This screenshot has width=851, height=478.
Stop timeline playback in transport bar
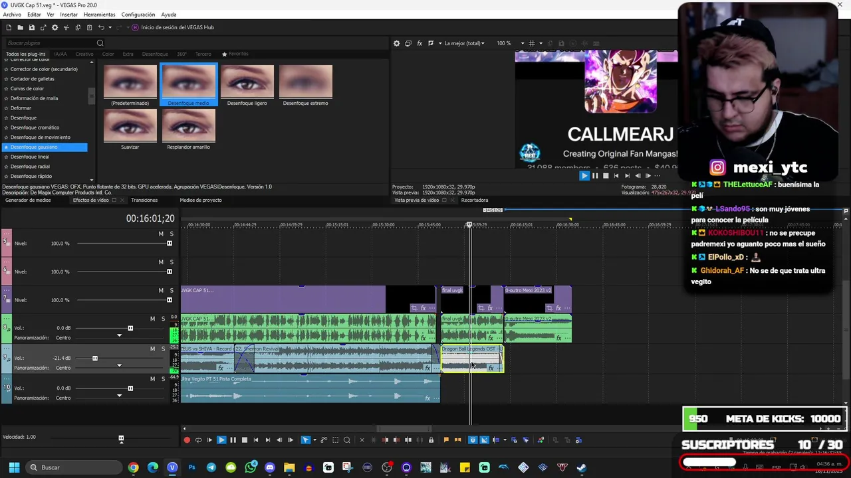pos(245,439)
